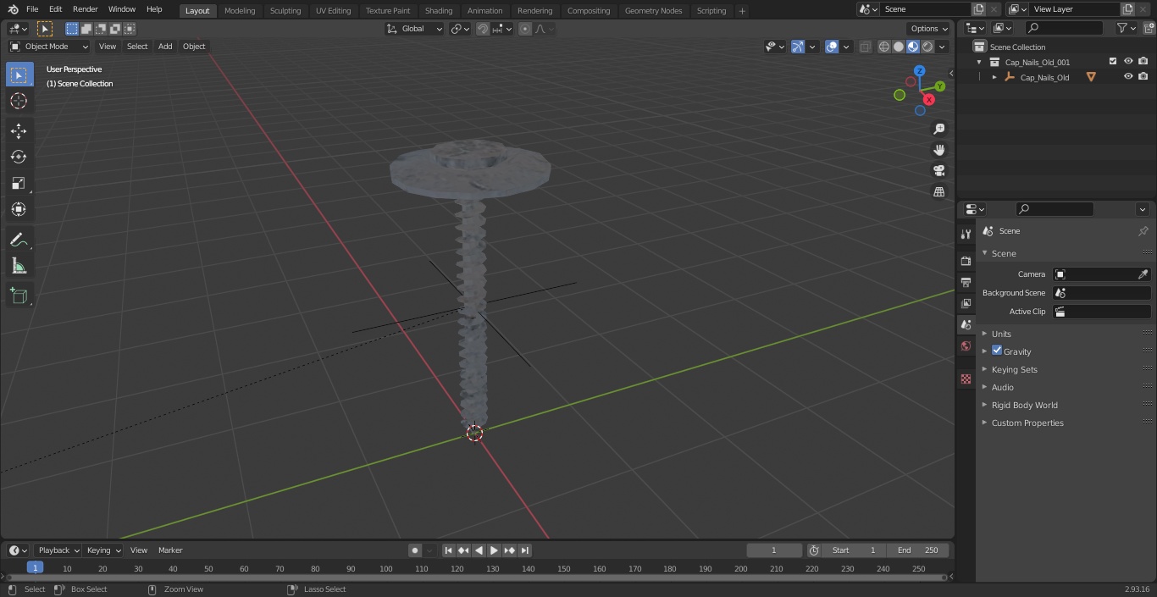Hide Cap_Nails_Old object in viewport

(x=1128, y=77)
